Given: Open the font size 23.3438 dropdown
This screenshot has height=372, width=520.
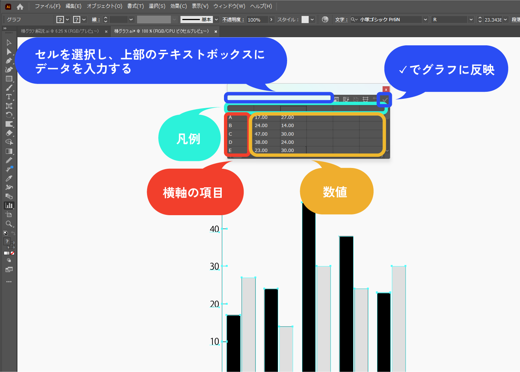Looking at the screenshot, I should (505, 19).
